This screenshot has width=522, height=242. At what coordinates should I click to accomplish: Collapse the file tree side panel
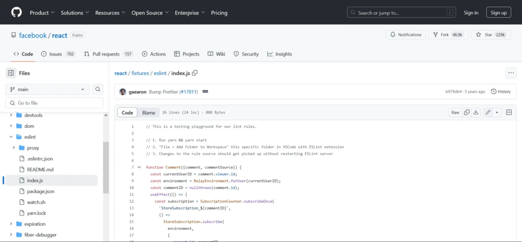(11, 73)
